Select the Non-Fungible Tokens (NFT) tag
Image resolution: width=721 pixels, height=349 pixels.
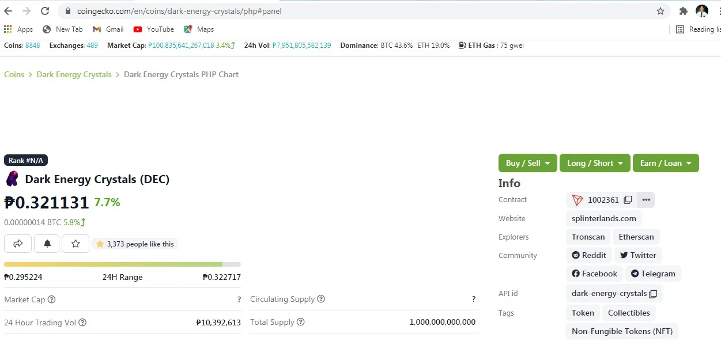pos(622,331)
